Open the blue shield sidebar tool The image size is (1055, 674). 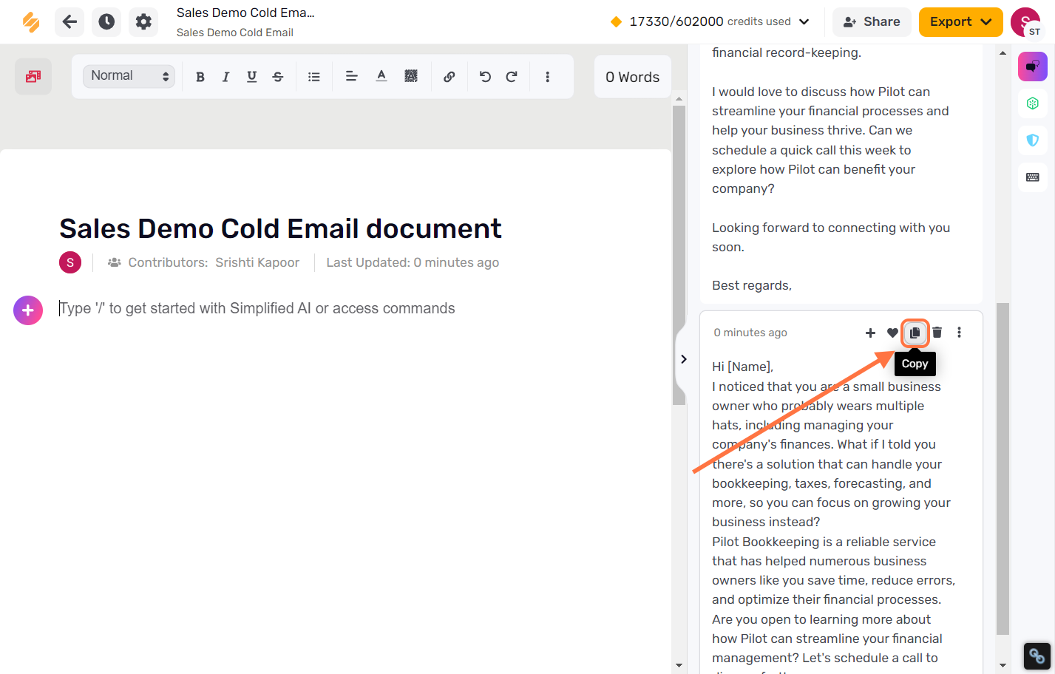[x=1033, y=140]
